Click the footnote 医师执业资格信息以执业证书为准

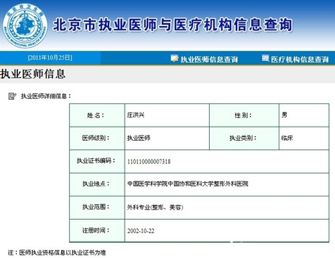tap(62, 253)
